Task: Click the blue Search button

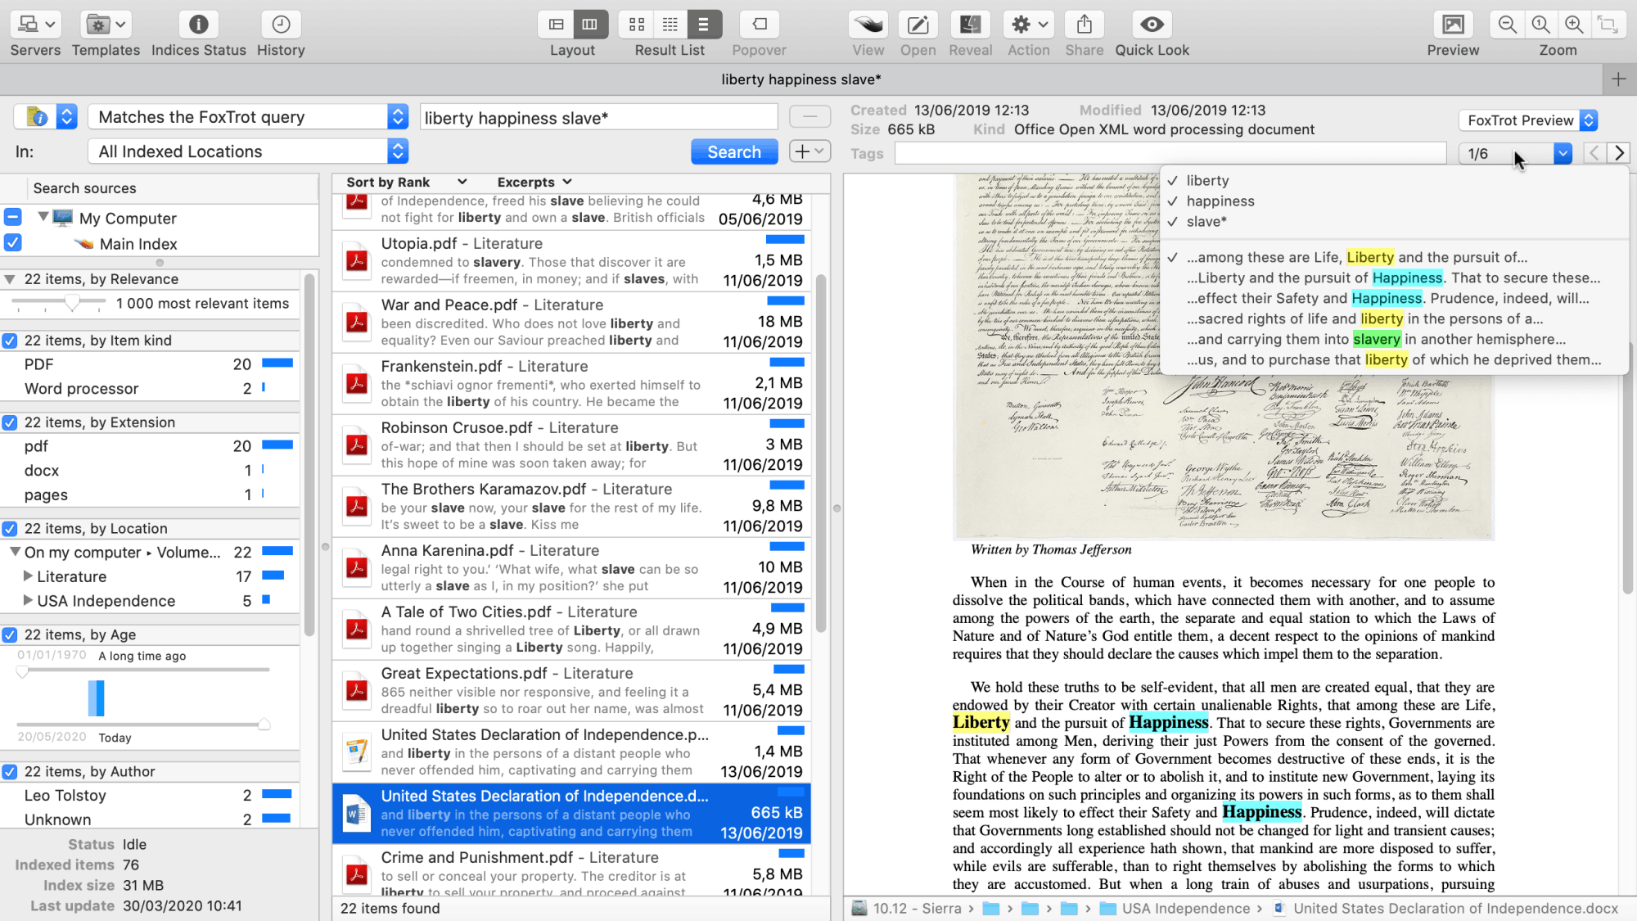Action: tap(734, 151)
